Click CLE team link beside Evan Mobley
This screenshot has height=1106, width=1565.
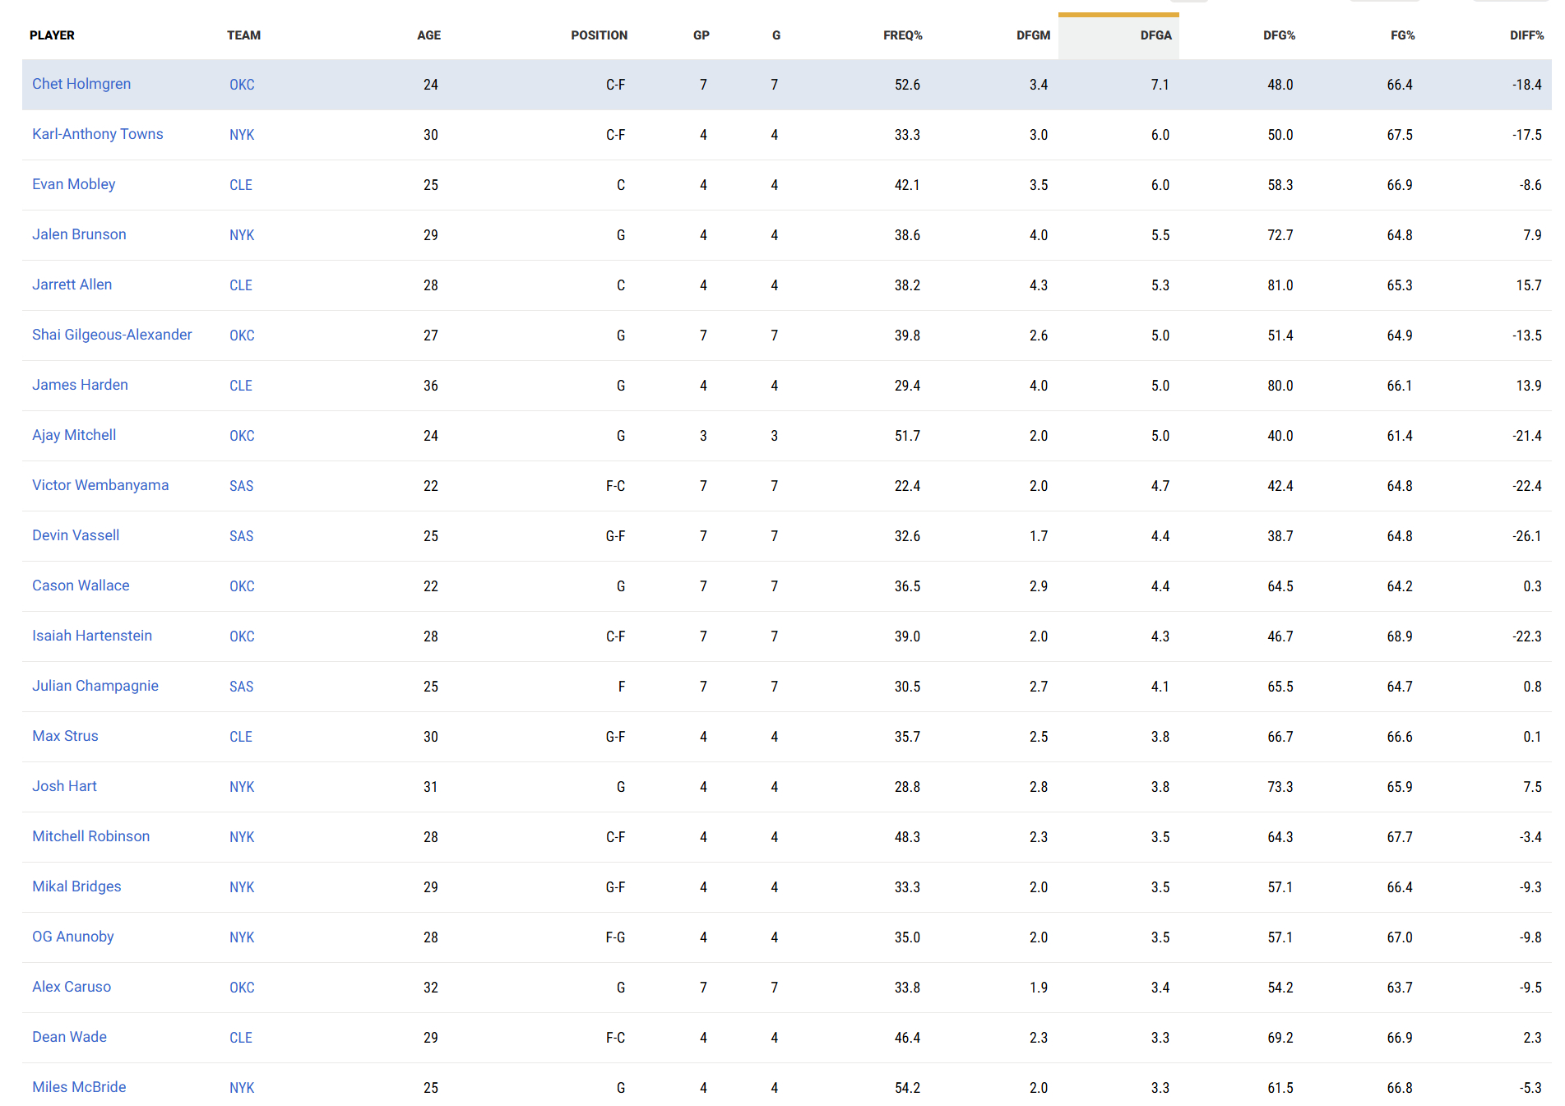pyautogui.click(x=241, y=185)
